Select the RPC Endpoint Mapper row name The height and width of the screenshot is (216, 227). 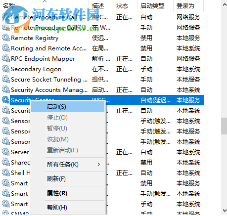[x=43, y=59]
